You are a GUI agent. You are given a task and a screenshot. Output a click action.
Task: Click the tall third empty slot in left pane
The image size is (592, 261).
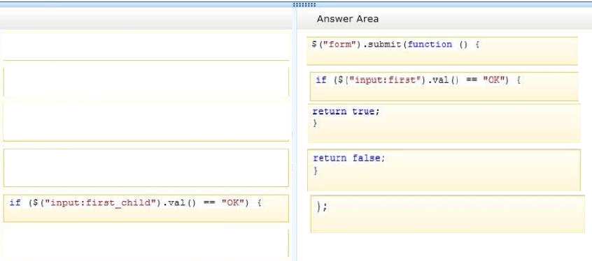[x=146, y=121]
